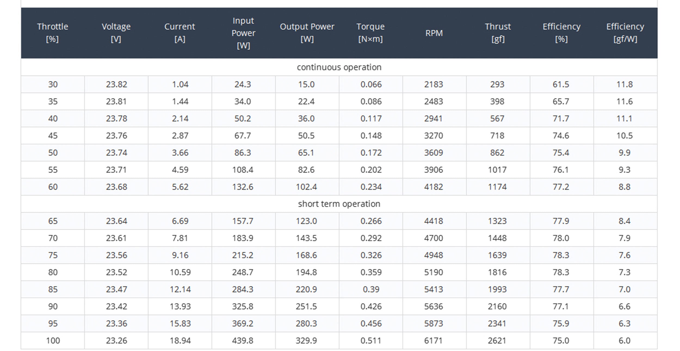680x351 pixels.
Task: Click the Output Power [W] header
Action: (x=307, y=33)
